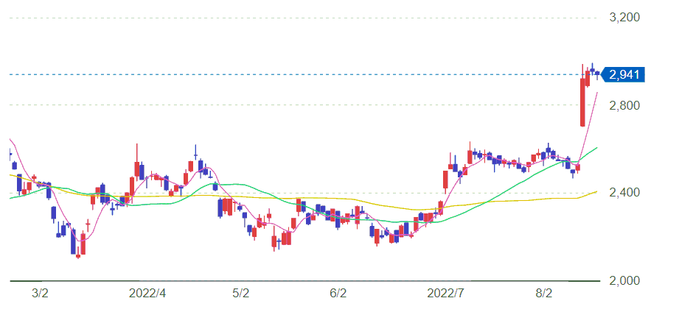
Task: Click the 3,200 price axis label
Action: (624, 18)
